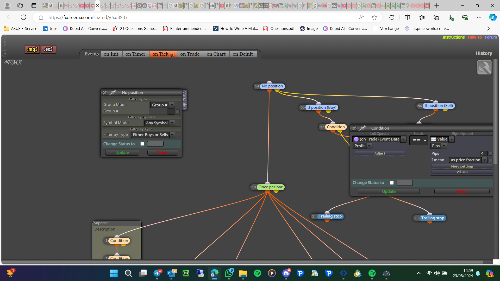Open the == operator dropdown
This screenshot has width=500, height=281.
418,140
